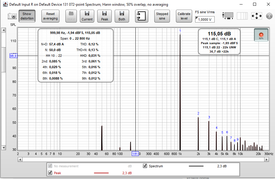Click the red Peak line sample
This screenshot has height=179, width=275.
[x=101, y=173]
